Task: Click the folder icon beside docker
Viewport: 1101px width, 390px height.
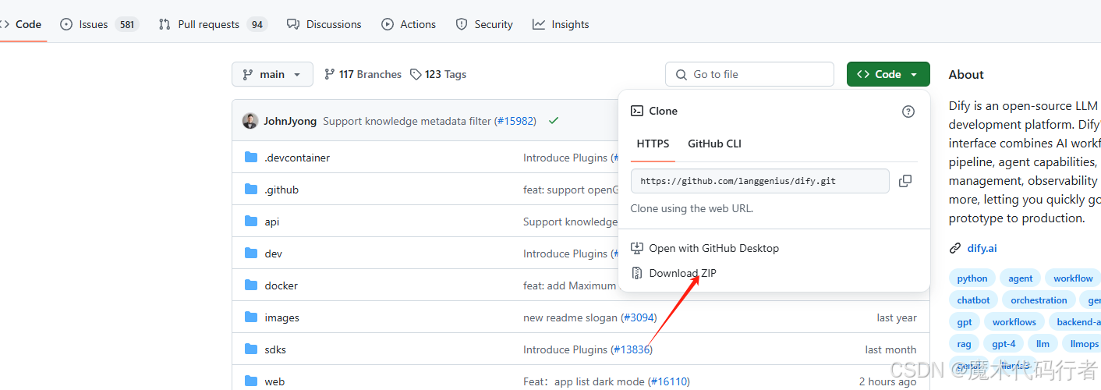Action: click(251, 285)
